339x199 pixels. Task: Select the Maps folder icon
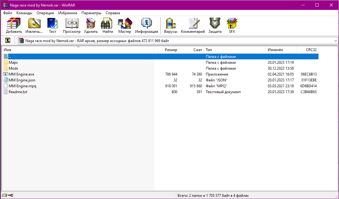click(6, 63)
